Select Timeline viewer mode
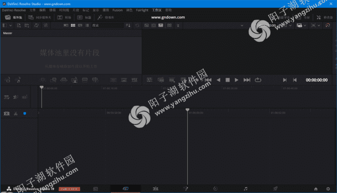The height and width of the screenshot is (193, 337). pos(161,25)
